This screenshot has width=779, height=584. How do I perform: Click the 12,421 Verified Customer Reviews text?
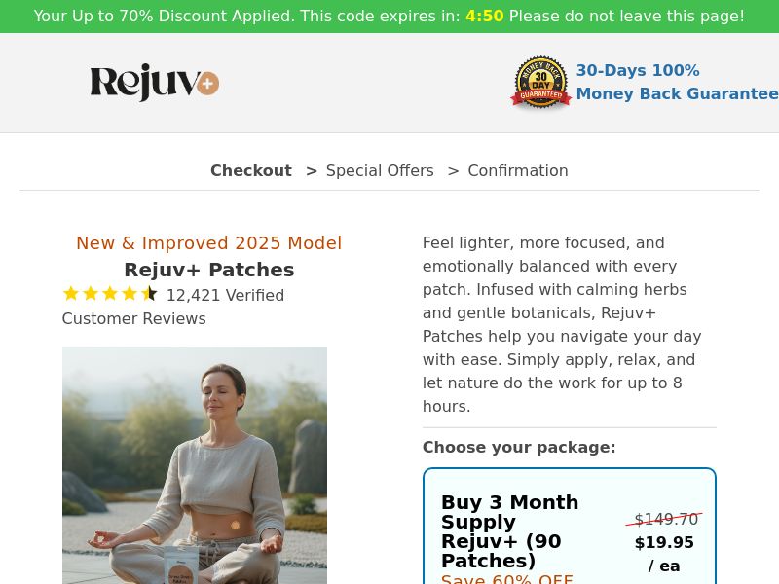pyautogui.click(x=173, y=307)
